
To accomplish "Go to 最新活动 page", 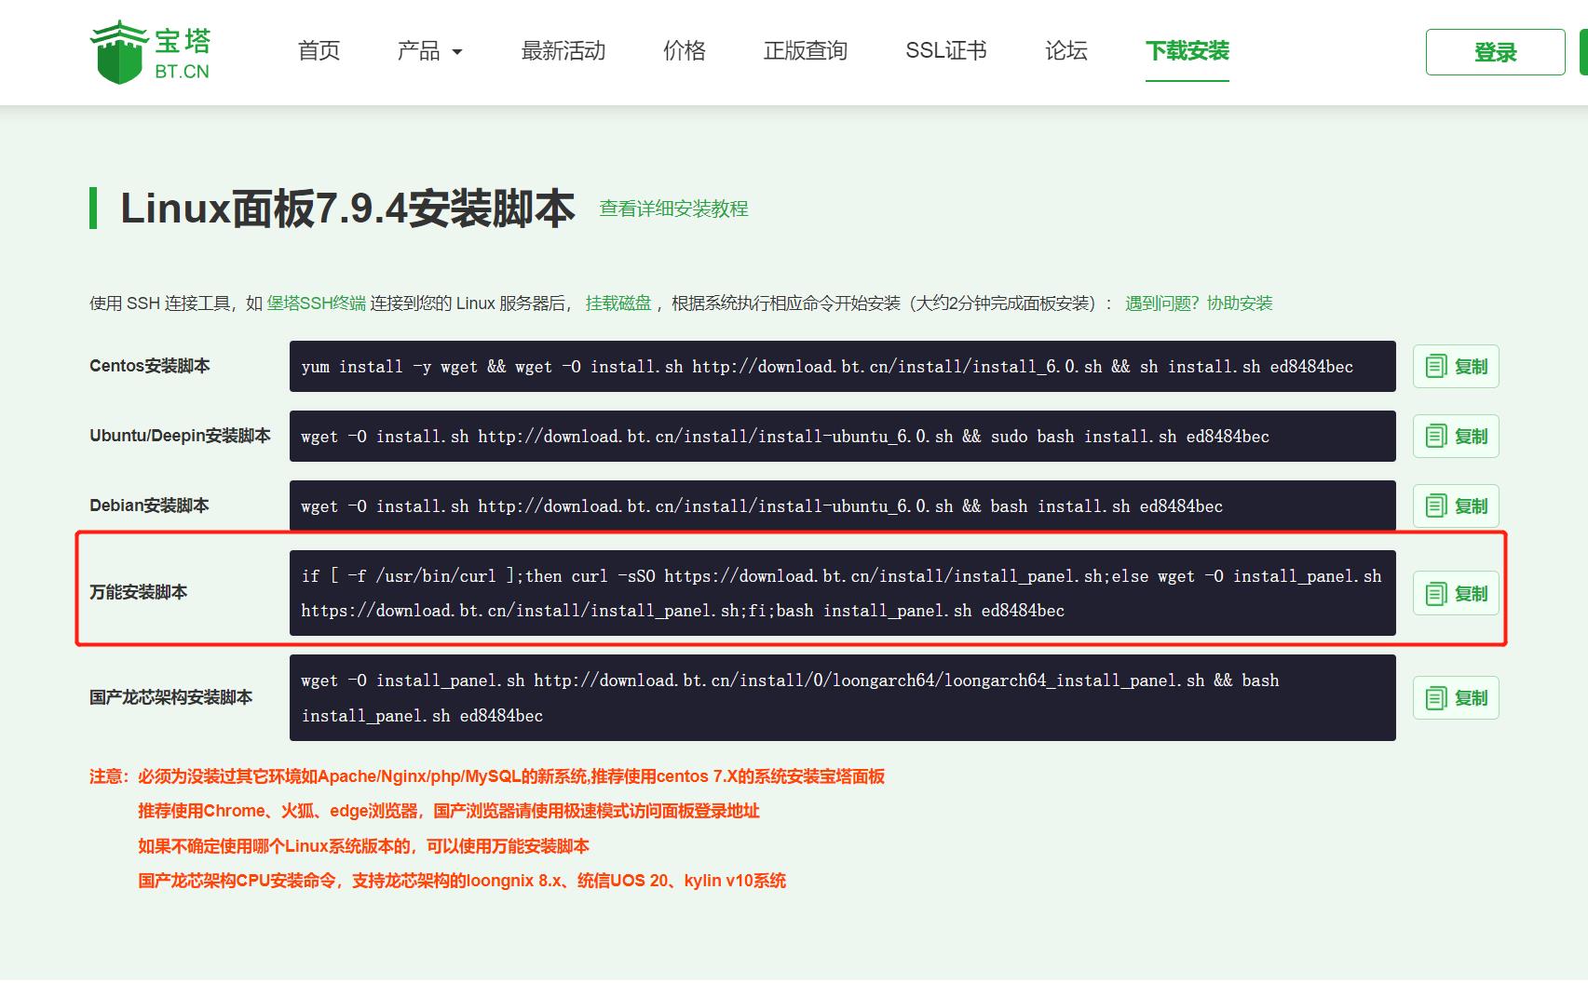I will (x=563, y=50).
